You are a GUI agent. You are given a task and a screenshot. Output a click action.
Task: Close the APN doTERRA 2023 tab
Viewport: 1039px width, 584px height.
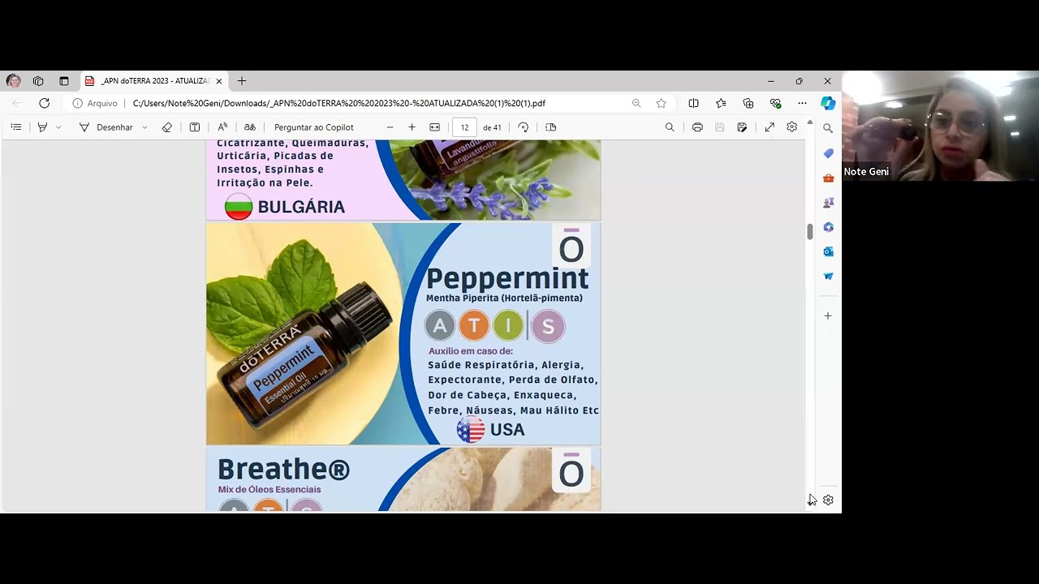pos(219,81)
